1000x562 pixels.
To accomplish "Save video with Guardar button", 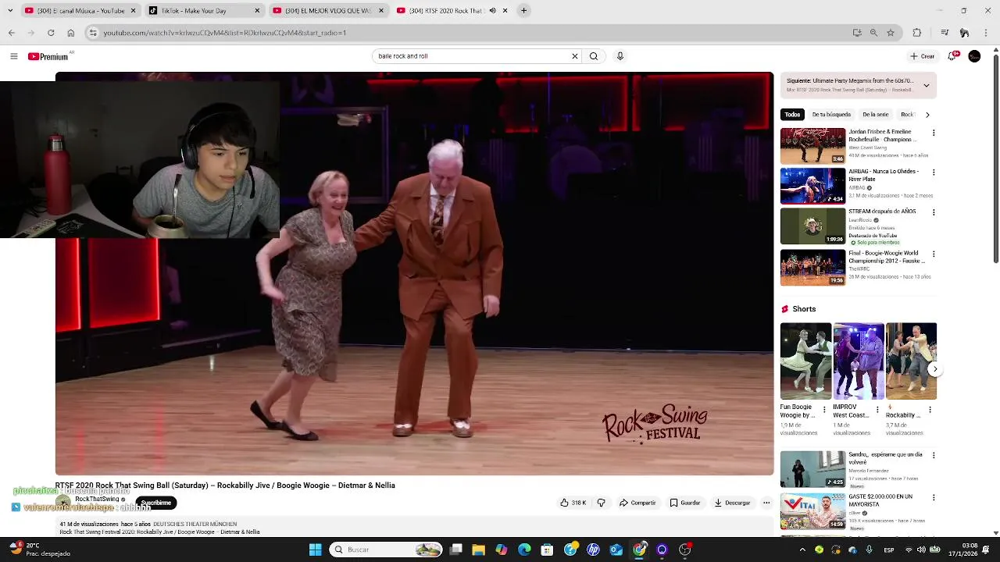I will click(685, 503).
